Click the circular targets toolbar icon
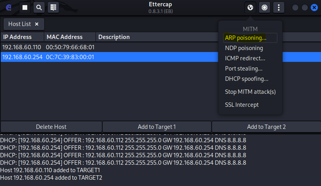 click(265, 8)
